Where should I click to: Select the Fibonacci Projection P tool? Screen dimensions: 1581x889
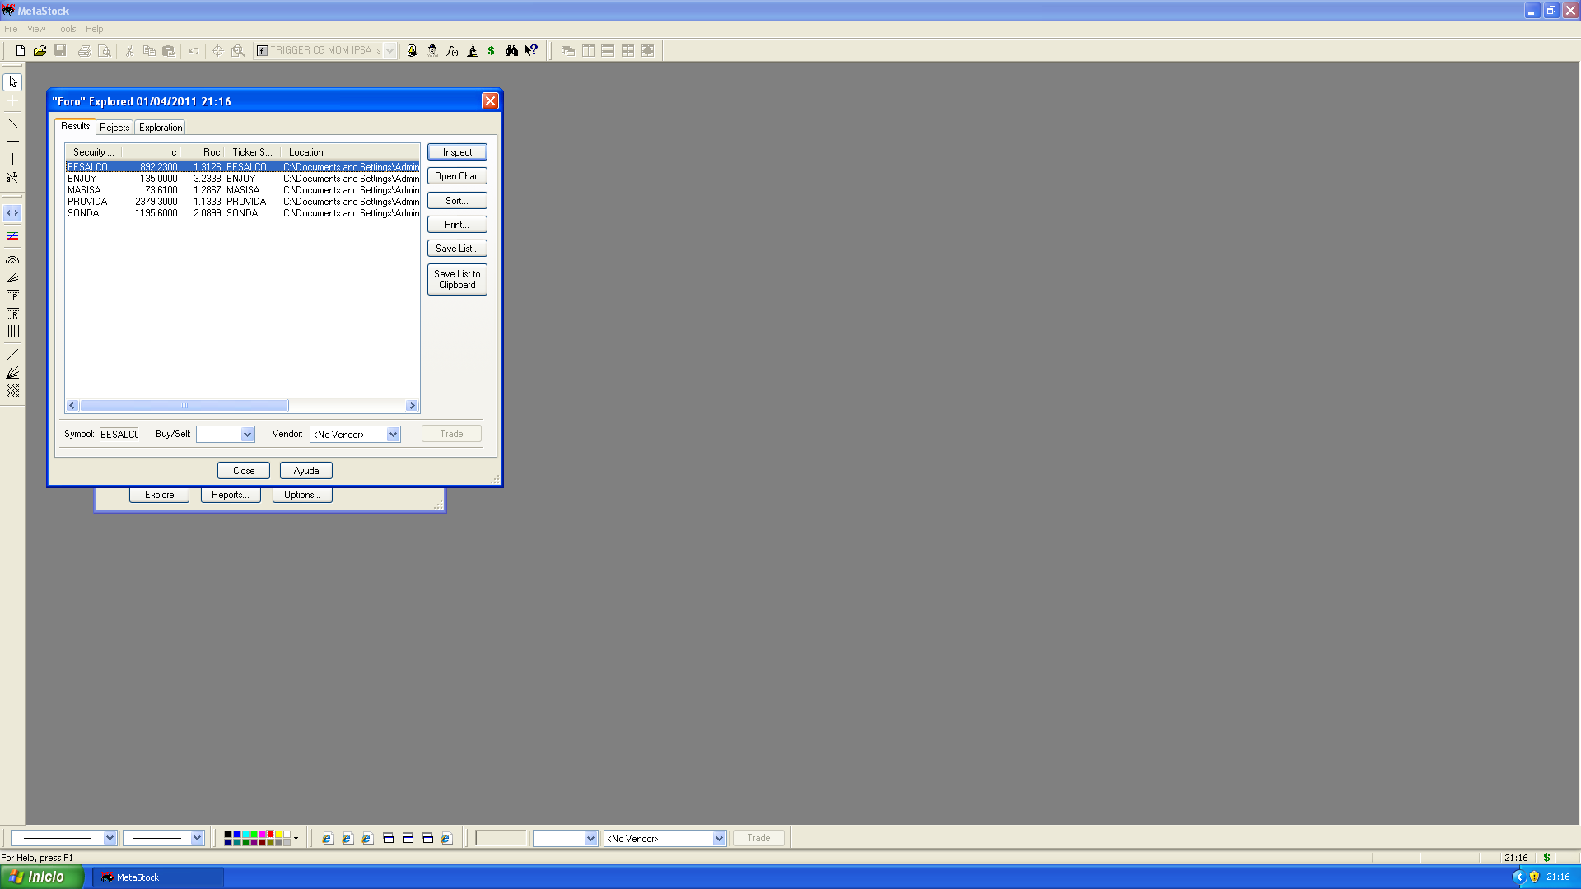click(x=12, y=296)
